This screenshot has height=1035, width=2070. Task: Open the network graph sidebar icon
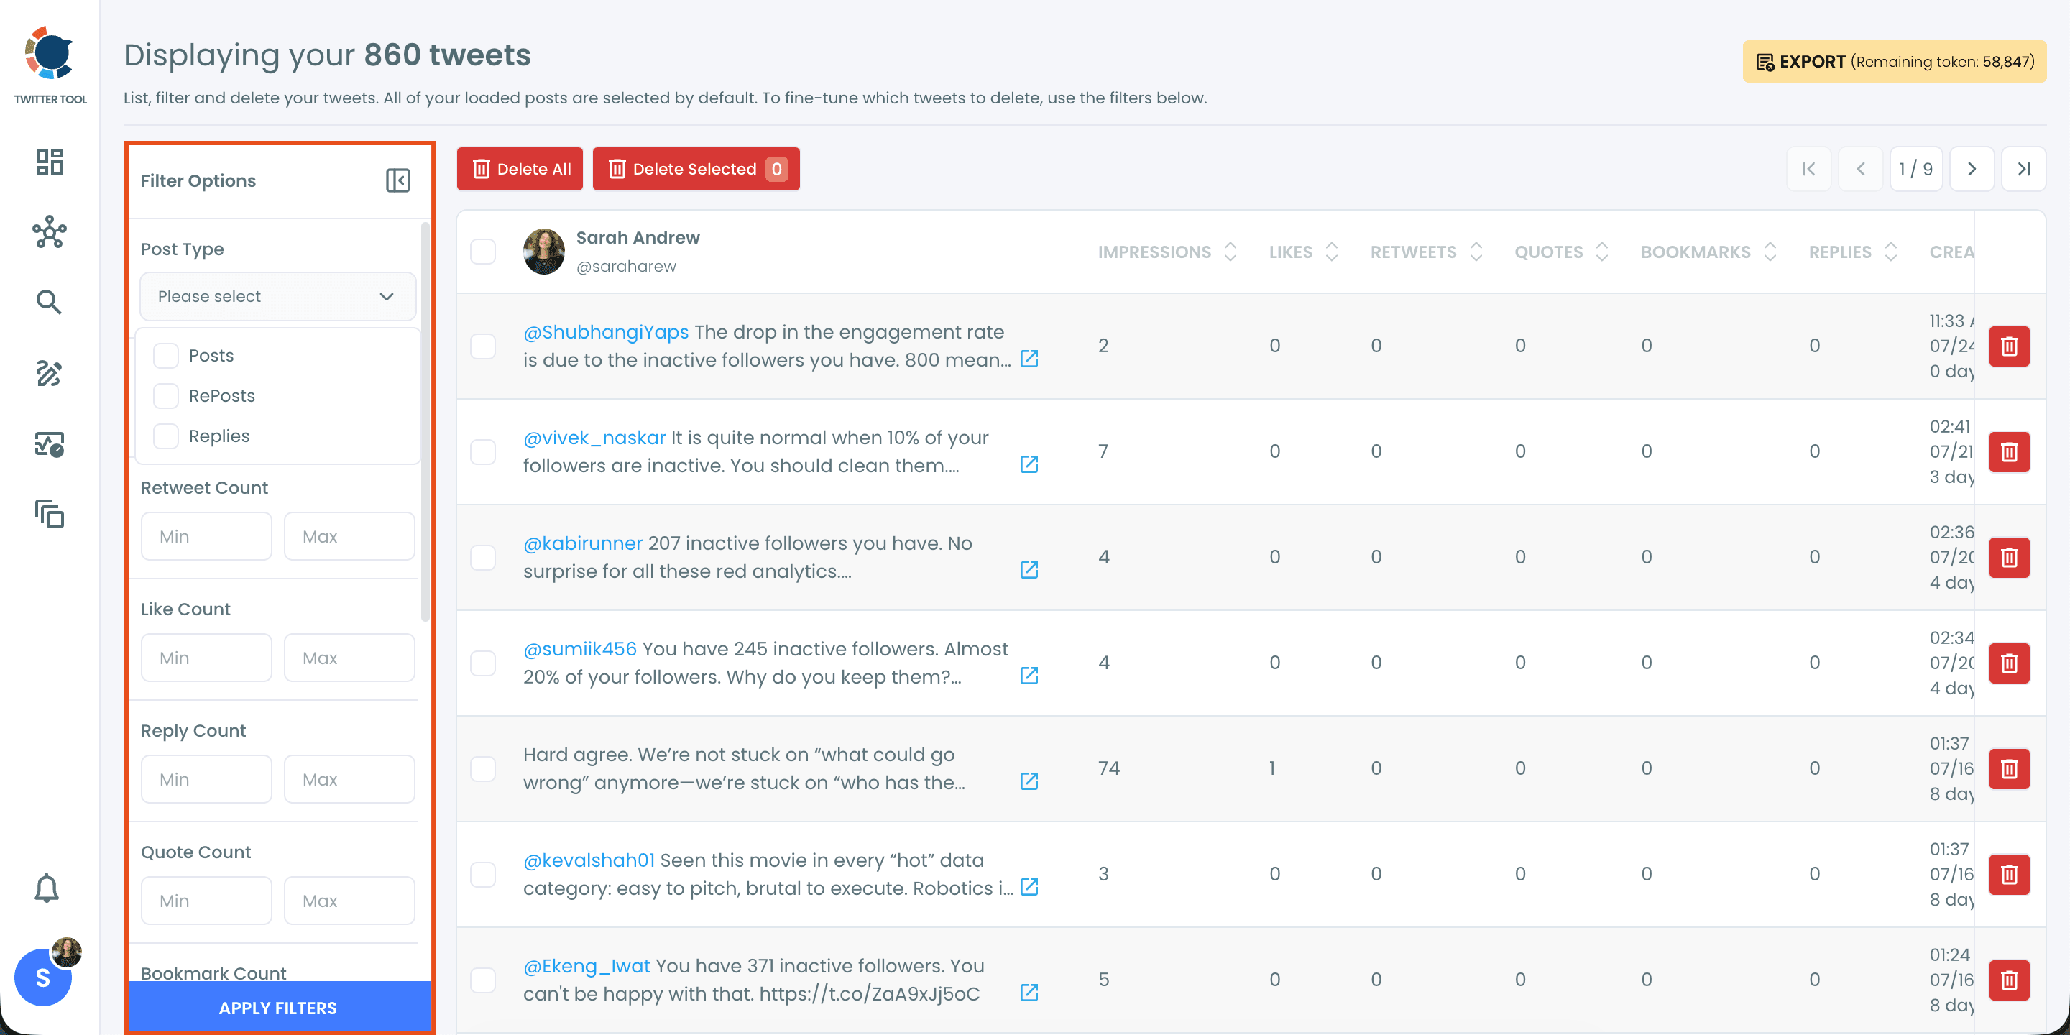[x=49, y=232]
